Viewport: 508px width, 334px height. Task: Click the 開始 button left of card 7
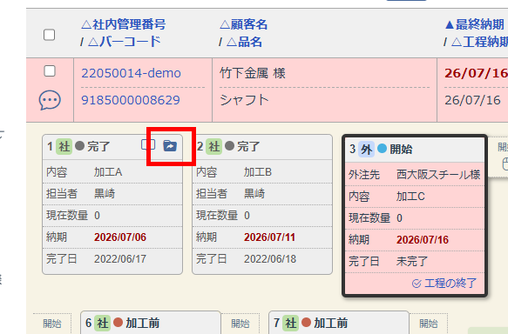[x=240, y=324]
